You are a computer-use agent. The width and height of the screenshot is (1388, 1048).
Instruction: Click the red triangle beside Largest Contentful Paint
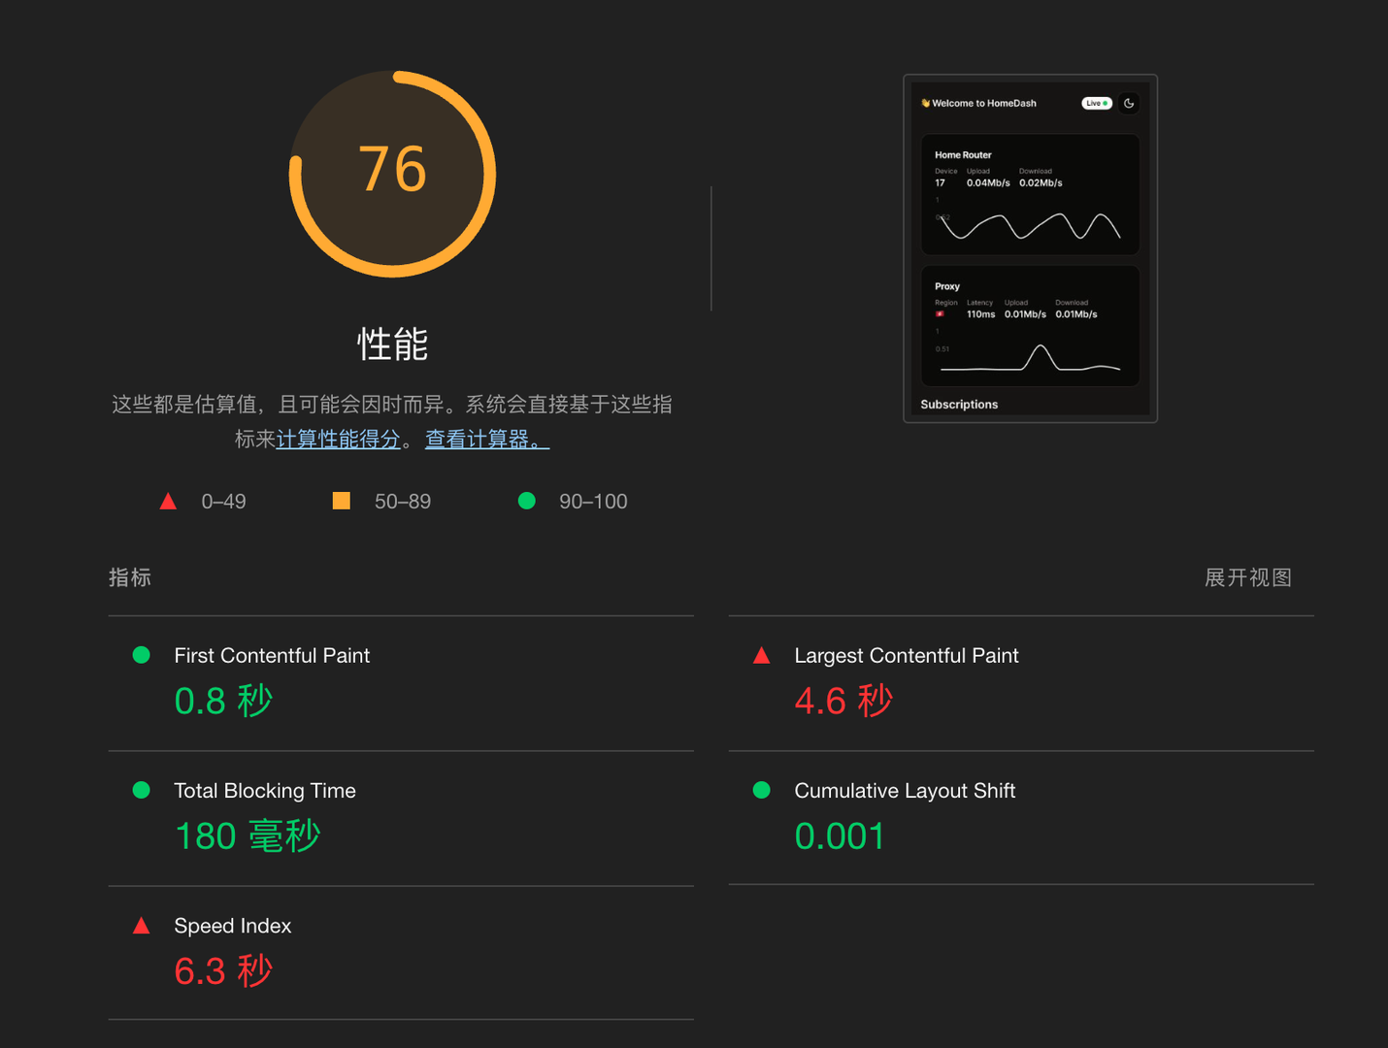coord(762,656)
